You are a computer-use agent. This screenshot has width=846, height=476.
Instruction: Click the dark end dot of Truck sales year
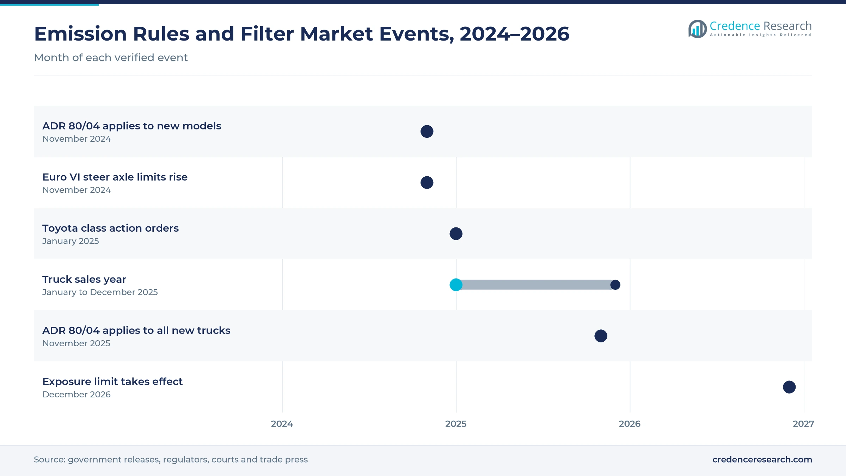(x=615, y=285)
